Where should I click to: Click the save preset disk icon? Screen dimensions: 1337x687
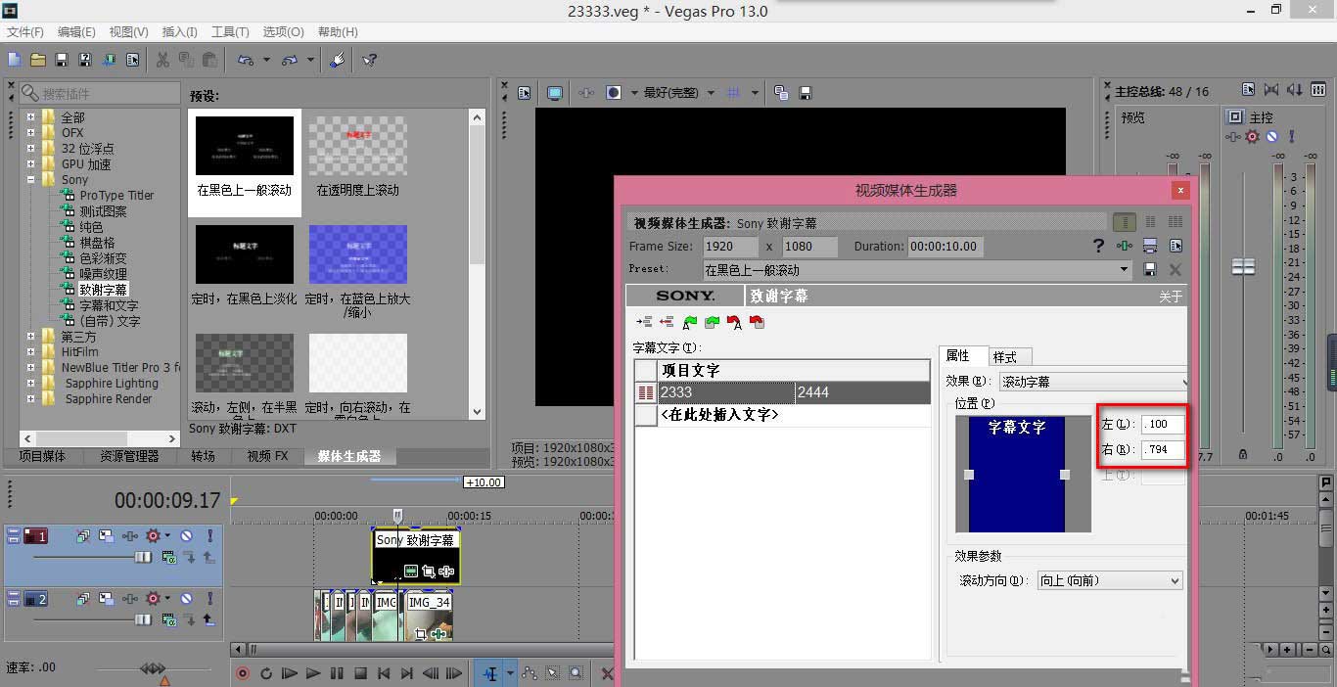pos(1150,269)
